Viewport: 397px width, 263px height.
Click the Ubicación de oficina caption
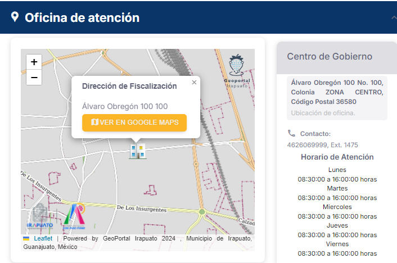(323, 113)
